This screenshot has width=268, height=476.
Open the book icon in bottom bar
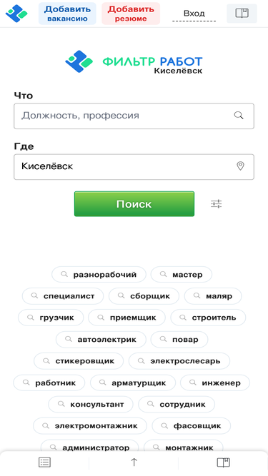(223, 462)
